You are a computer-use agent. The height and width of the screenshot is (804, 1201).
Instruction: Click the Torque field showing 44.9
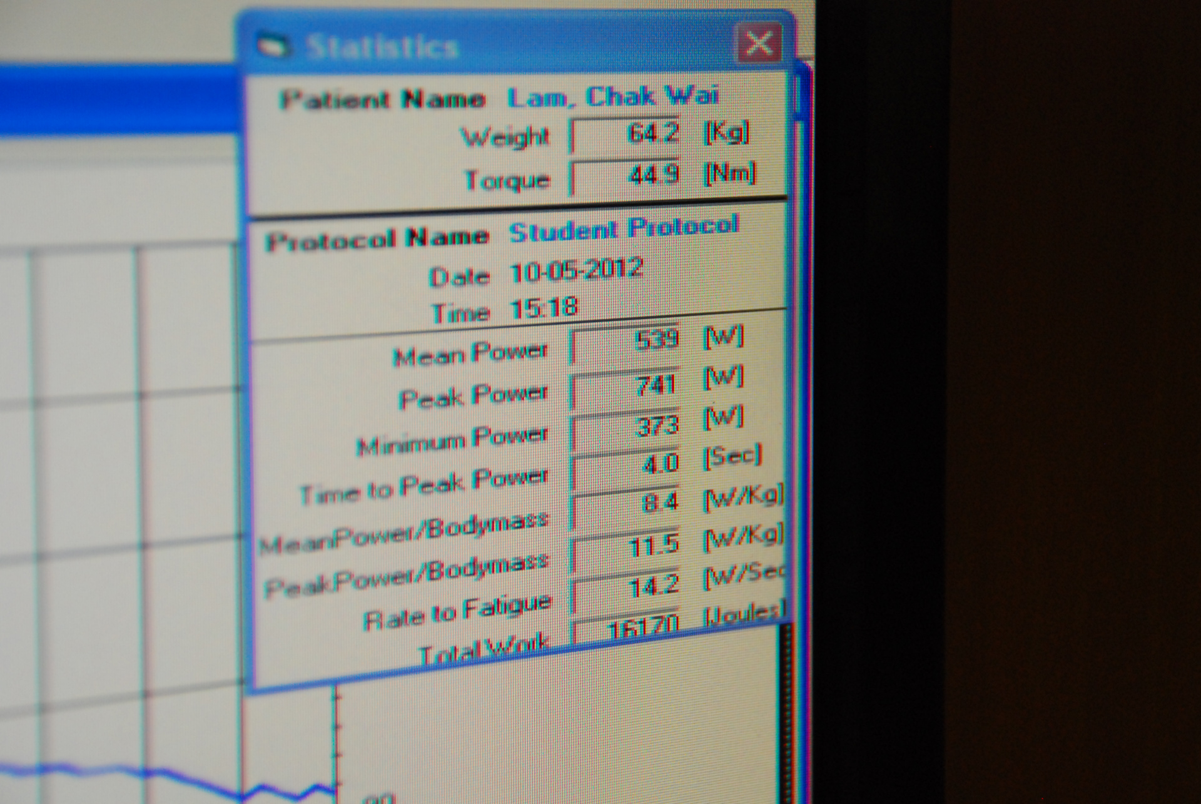point(626,176)
